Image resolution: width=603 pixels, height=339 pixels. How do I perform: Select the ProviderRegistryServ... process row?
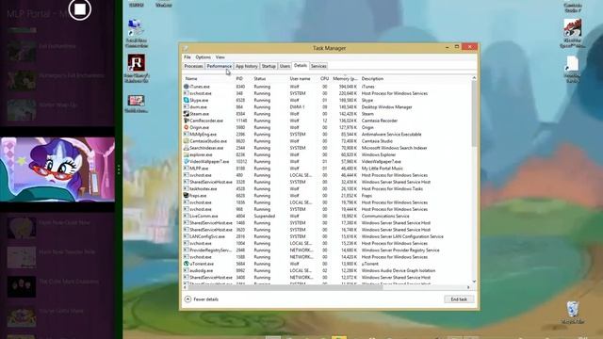[x=327, y=250]
